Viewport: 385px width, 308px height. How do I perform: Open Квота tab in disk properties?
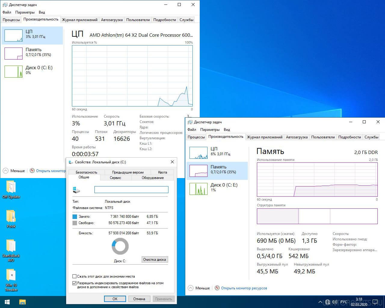[162, 172]
